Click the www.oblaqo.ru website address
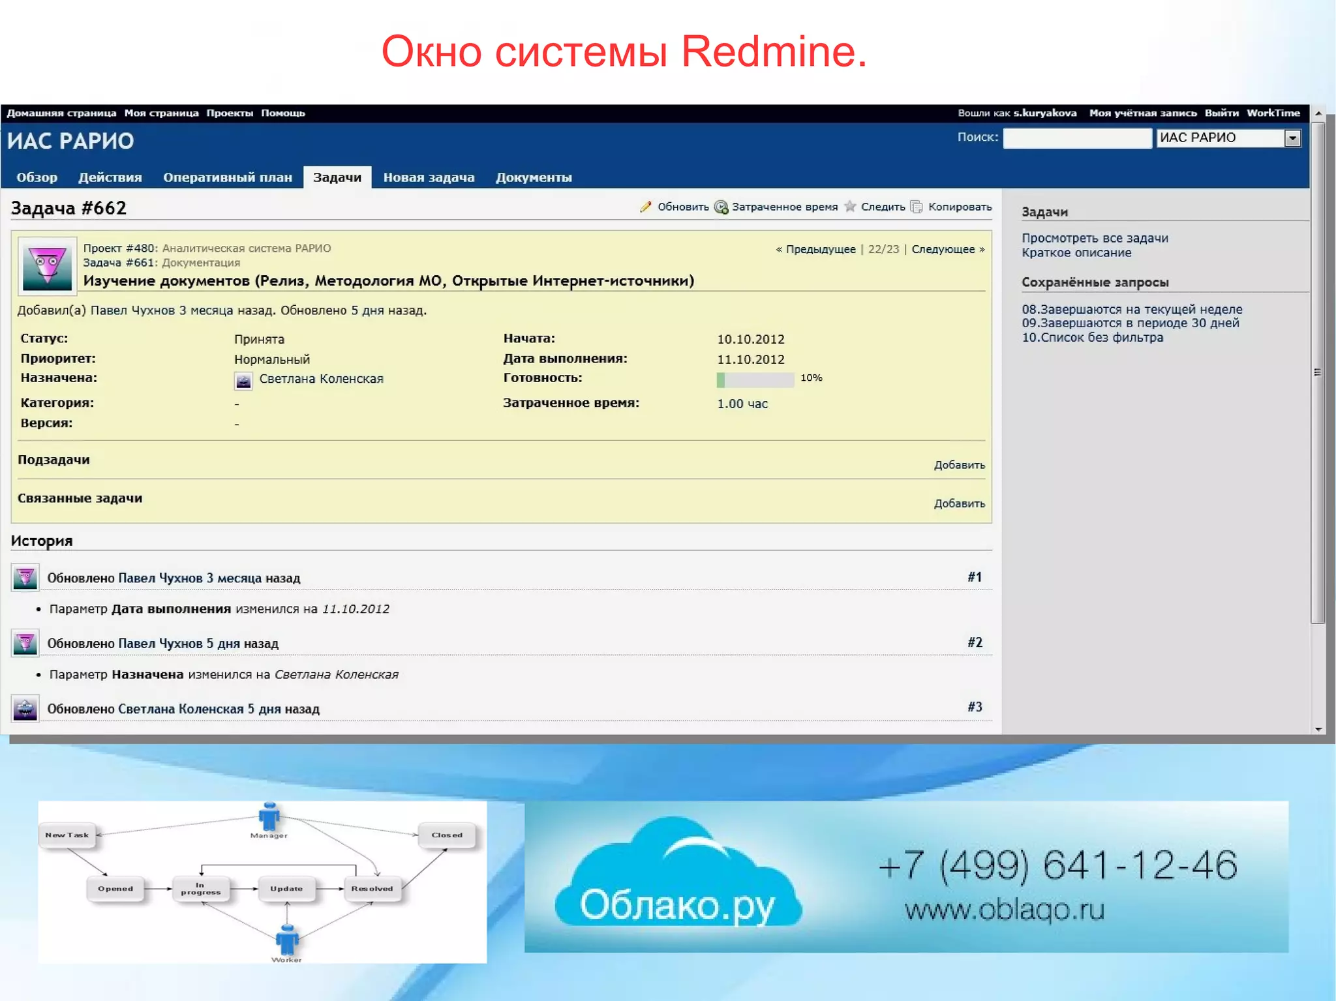The width and height of the screenshot is (1336, 1001). [1005, 909]
